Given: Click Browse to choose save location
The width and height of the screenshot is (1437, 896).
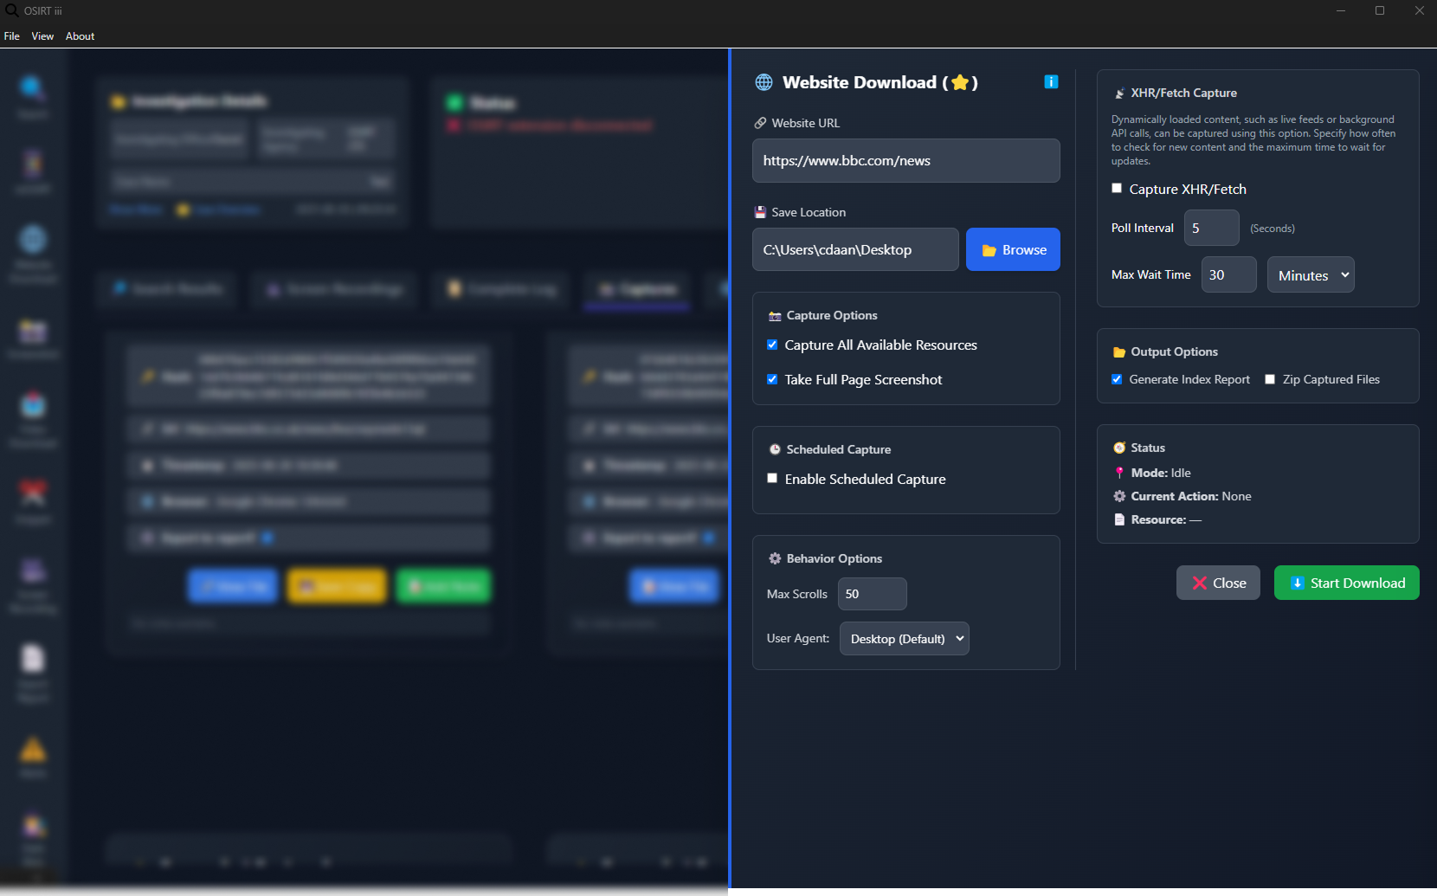Looking at the screenshot, I should pos(1013,250).
